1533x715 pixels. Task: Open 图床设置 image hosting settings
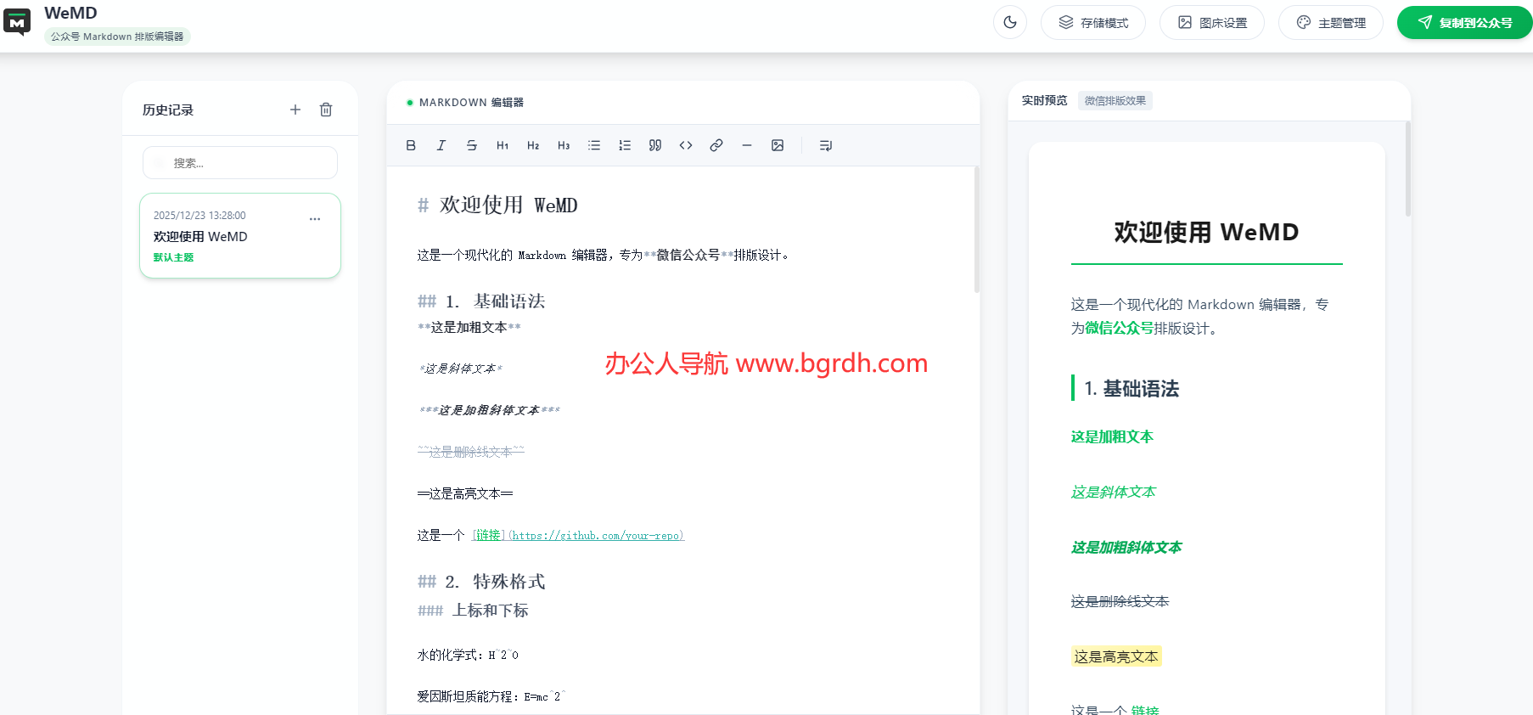(1212, 22)
